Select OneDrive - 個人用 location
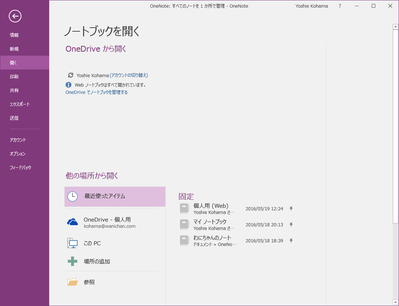This screenshot has width=399, height=306. 115,222
